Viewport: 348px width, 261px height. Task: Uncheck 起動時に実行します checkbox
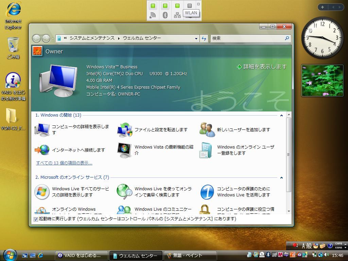(35, 219)
